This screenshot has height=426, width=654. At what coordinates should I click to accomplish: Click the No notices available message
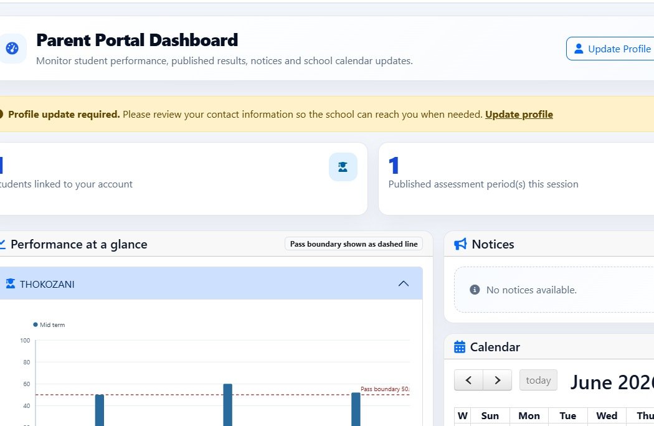click(531, 290)
